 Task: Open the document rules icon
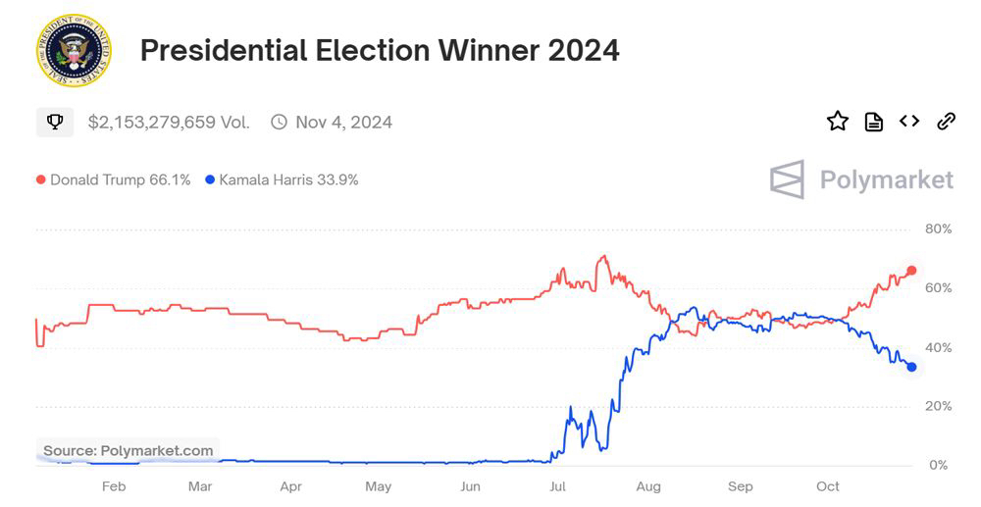[x=873, y=122]
